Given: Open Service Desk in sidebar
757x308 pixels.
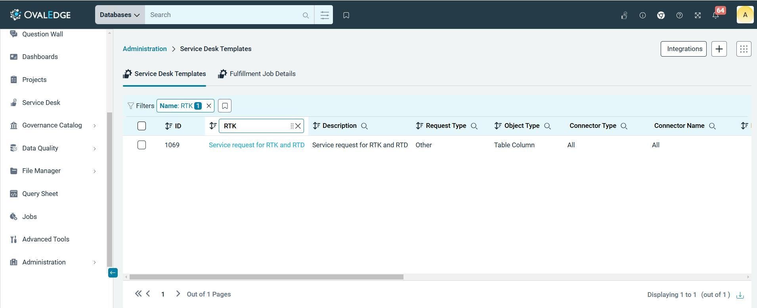Looking at the screenshot, I should click(x=41, y=103).
